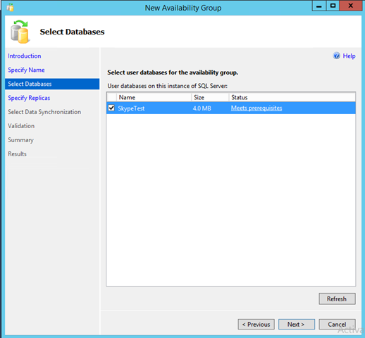Jump to the Specify Replicas step
The width and height of the screenshot is (365, 338).
tap(29, 98)
